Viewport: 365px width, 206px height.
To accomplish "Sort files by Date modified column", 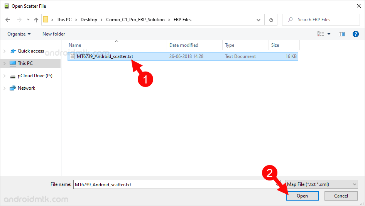I will pos(184,45).
